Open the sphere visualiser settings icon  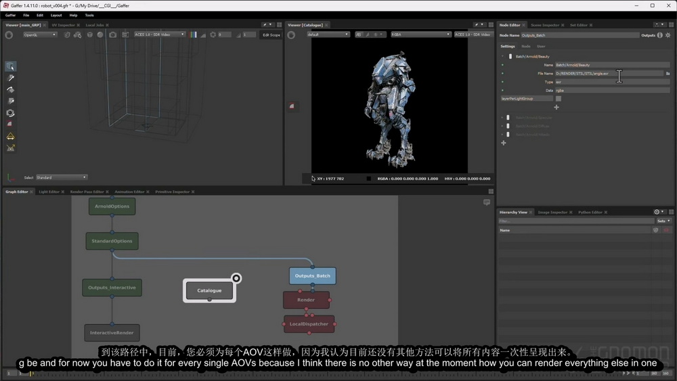point(100,35)
